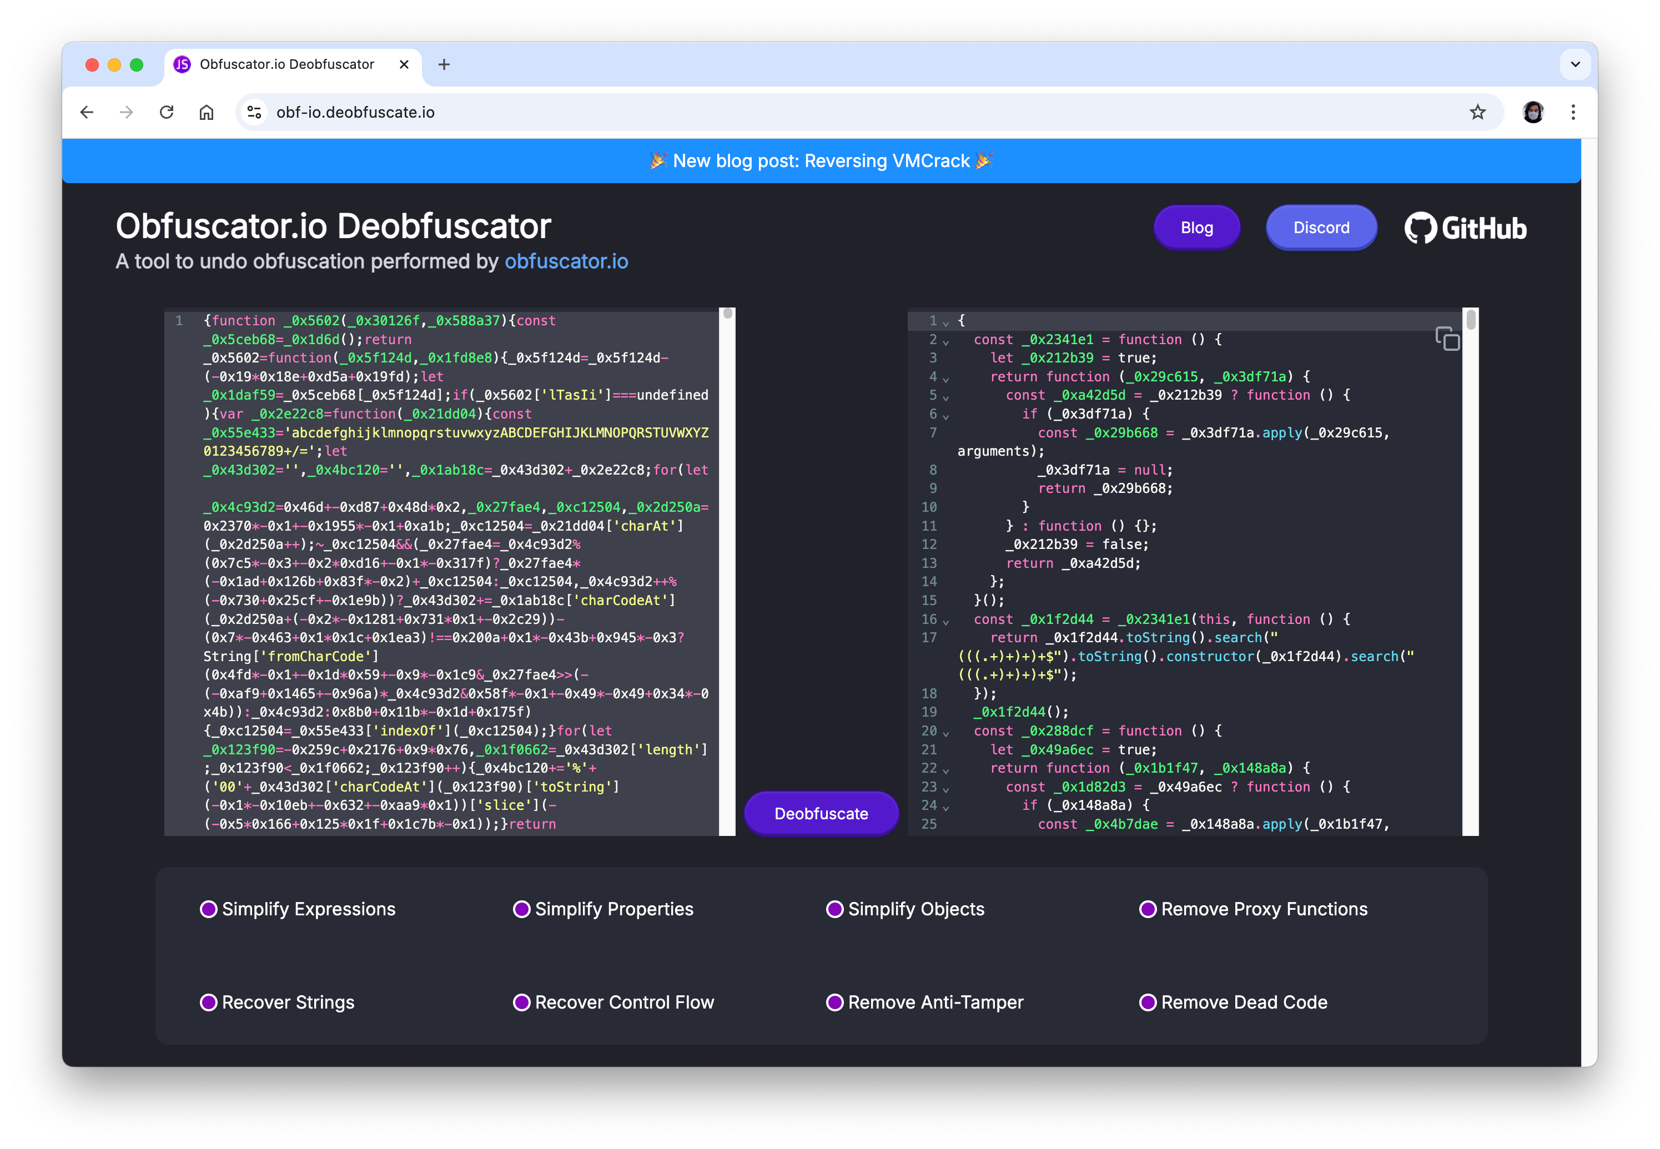Open the tab search dropdown arrow
This screenshot has width=1660, height=1149.
coord(1575,65)
